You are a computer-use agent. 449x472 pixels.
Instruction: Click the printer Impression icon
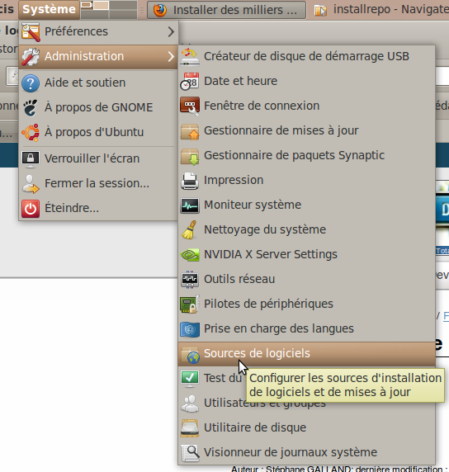pos(190,181)
